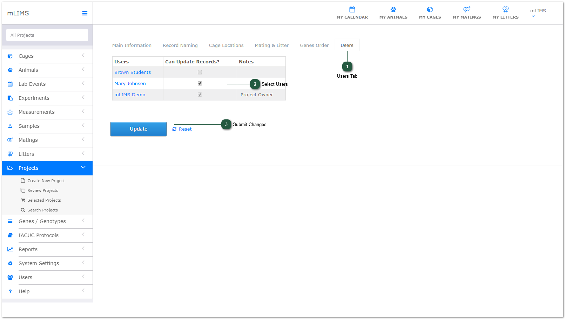Click the Review Projects copy icon
Image resolution: width=566 pixels, height=320 pixels.
23,190
